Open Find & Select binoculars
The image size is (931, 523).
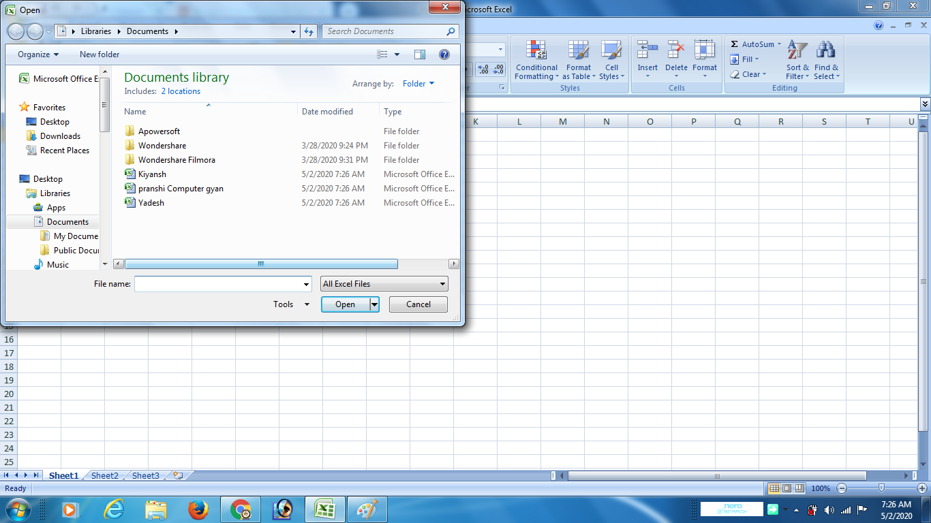826,60
